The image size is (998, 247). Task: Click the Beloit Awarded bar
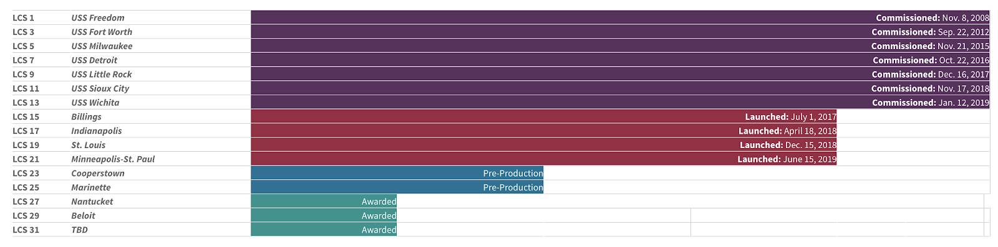(324, 215)
